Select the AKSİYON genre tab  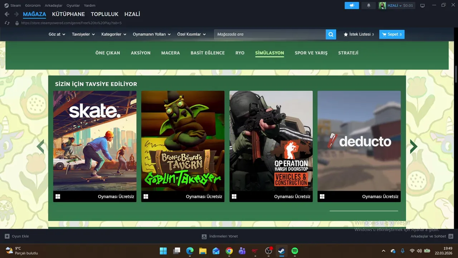click(141, 53)
